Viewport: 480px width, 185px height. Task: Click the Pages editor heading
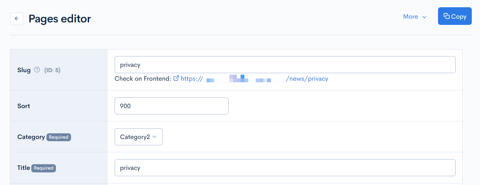click(x=59, y=19)
